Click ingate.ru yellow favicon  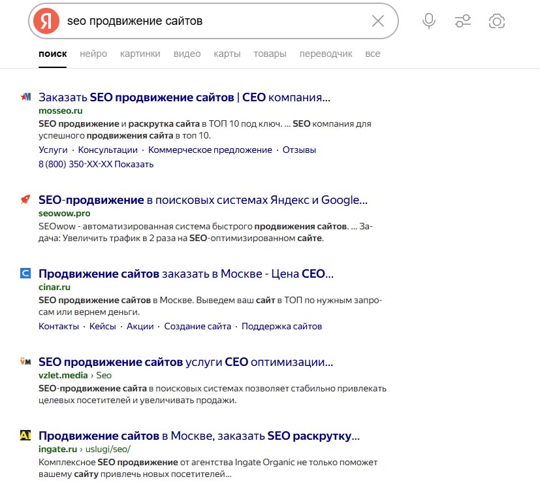tap(25, 435)
